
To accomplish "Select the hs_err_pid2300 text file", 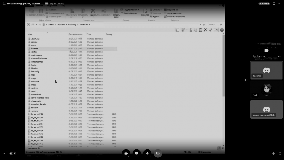I will coord(37,114).
